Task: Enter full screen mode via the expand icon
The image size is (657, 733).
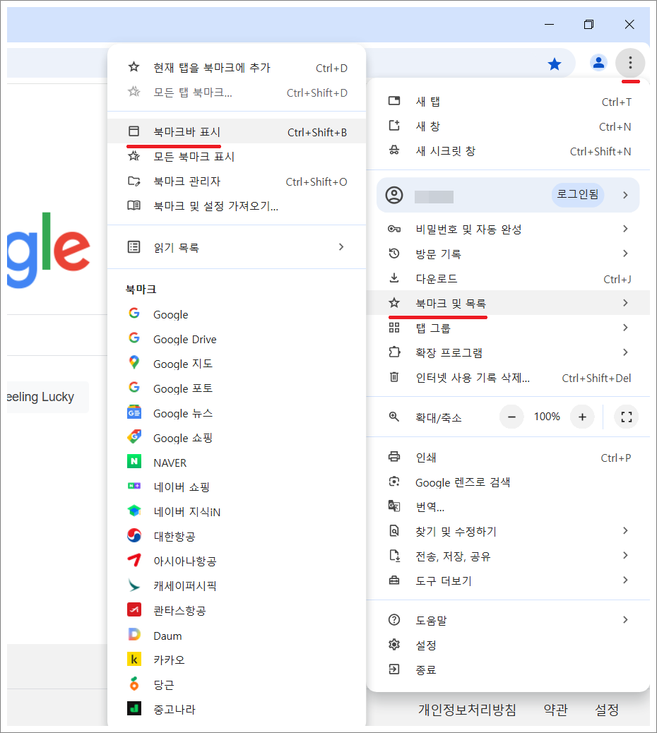Action: [626, 417]
